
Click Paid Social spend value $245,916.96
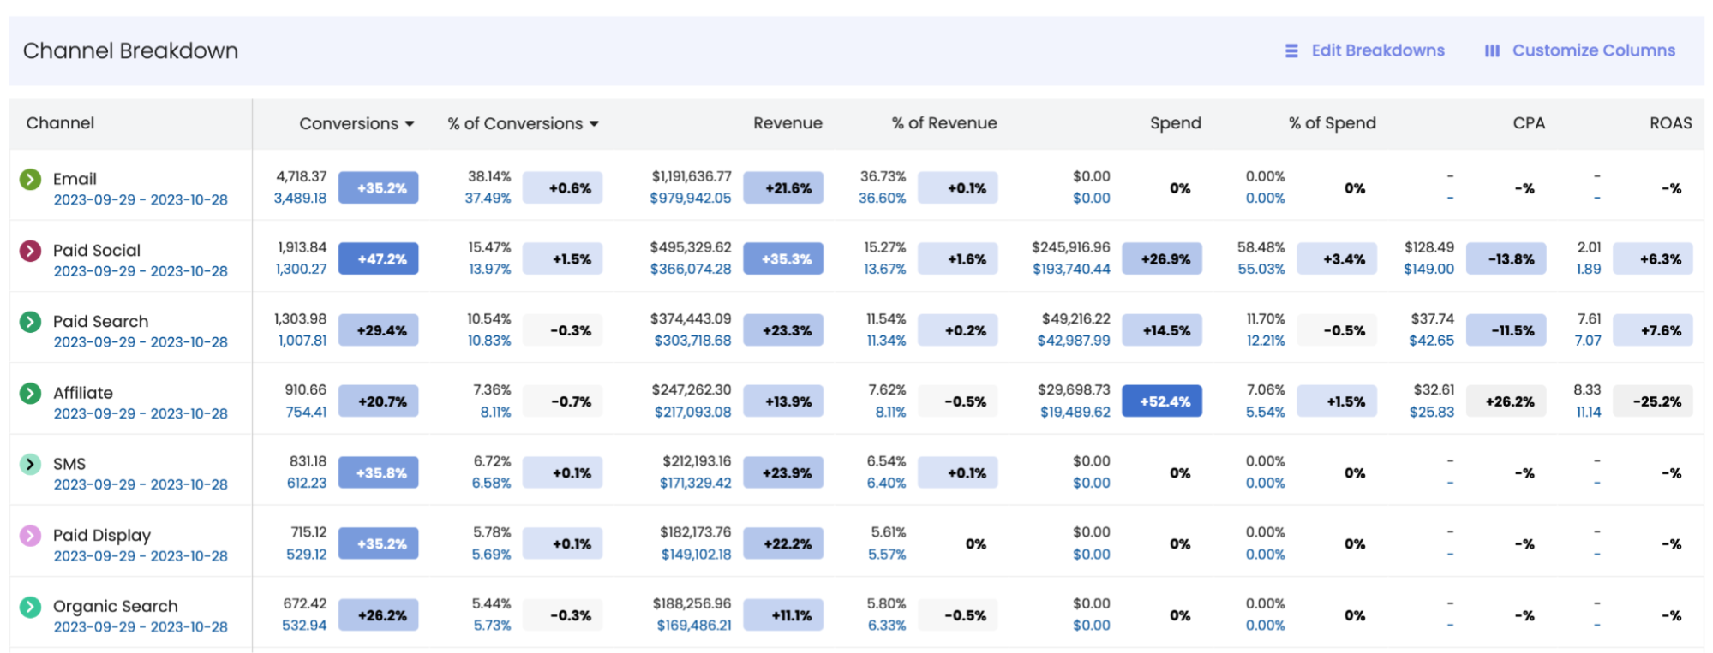[1070, 247]
